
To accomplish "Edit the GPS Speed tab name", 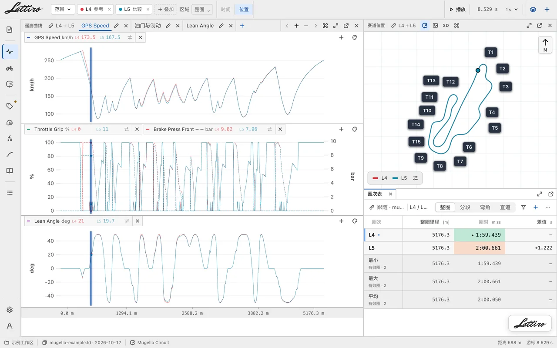I will pyautogui.click(x=116, y=26).
